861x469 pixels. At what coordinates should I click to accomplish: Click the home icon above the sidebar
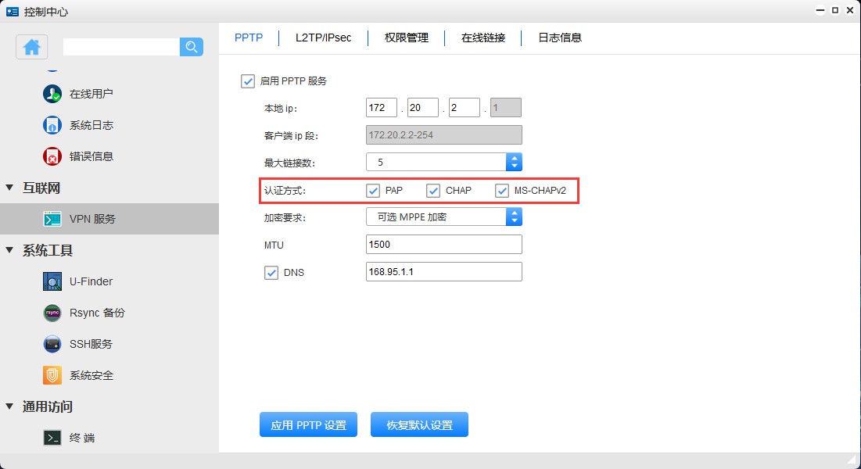[31, 48]
